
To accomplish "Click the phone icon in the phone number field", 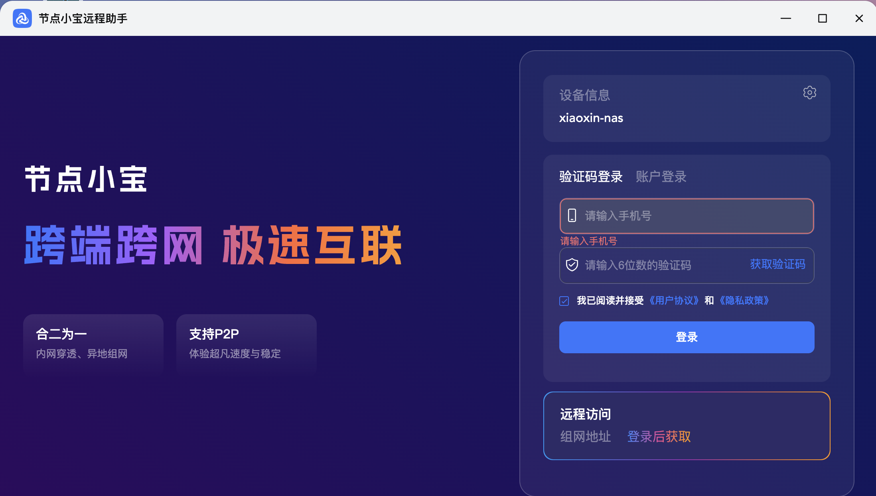I will click(572, 216).
